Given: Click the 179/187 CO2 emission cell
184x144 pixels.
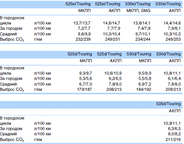Looking at the screenshot, I should 85,89.
